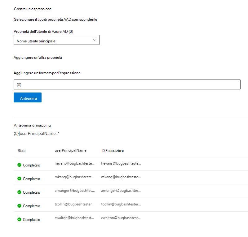Click the green Completato status icon for tcollin
This screenshot has height=237, width=248.
click(20, 206)
